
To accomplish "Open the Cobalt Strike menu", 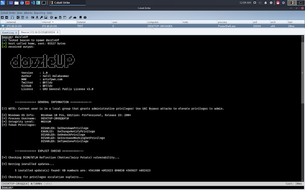I will pyautogui.click(x=8, y=13).
